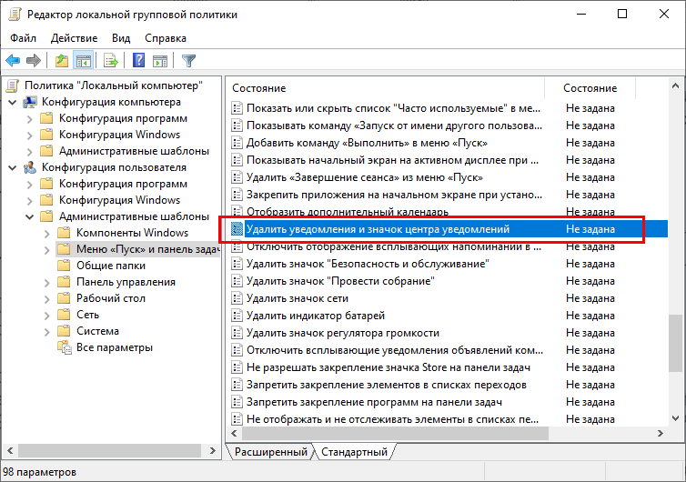Select user Конфигурация Windows tree item

pyautogui.click(x=119, y=200)
